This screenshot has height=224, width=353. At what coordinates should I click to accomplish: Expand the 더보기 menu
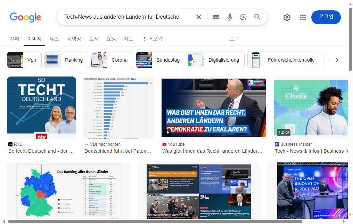tap(153, 39)
